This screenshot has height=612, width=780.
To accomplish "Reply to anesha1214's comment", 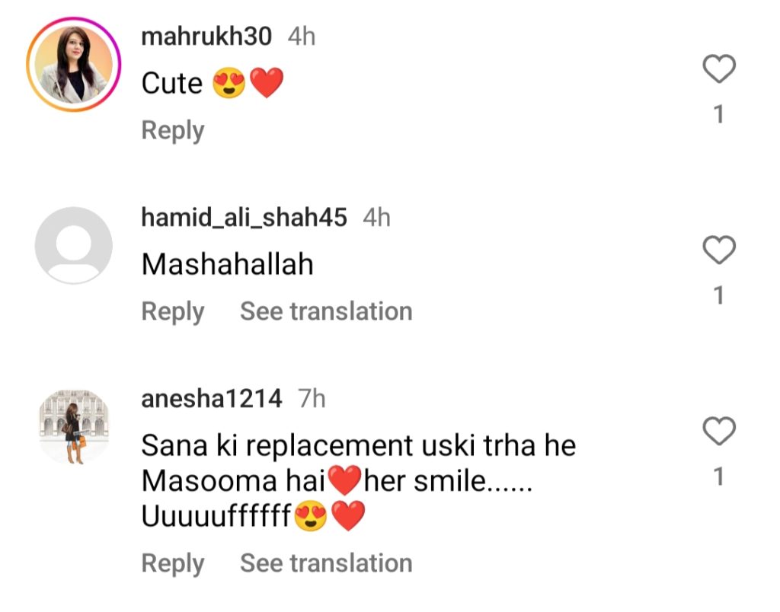I will tap(173, 563).
